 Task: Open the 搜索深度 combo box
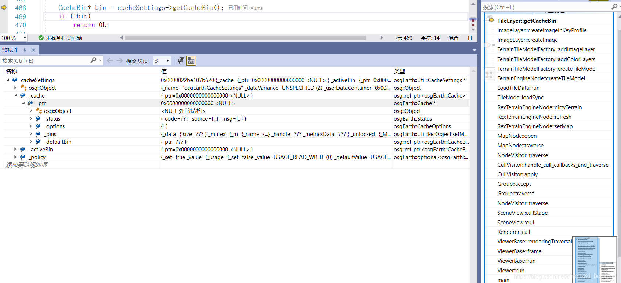pyautogui.click(x=162, y=61)
